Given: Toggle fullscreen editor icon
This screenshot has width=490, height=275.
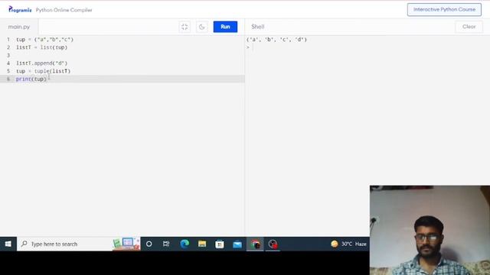Looking at the screenshot, I should tap(185, 27).
